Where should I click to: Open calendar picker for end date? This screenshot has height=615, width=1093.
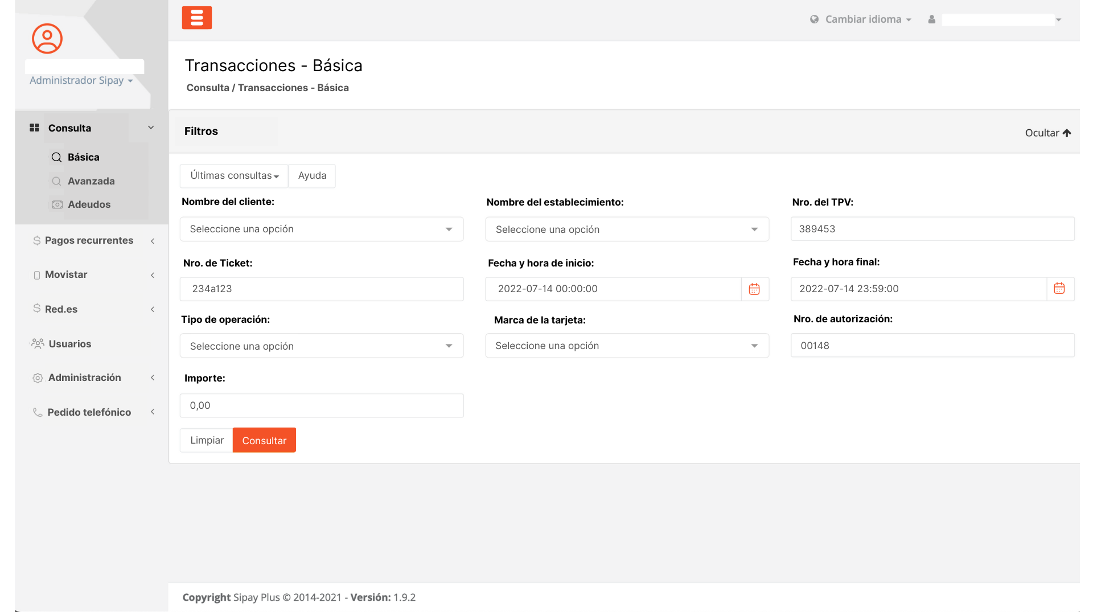tap(1059, 289)
